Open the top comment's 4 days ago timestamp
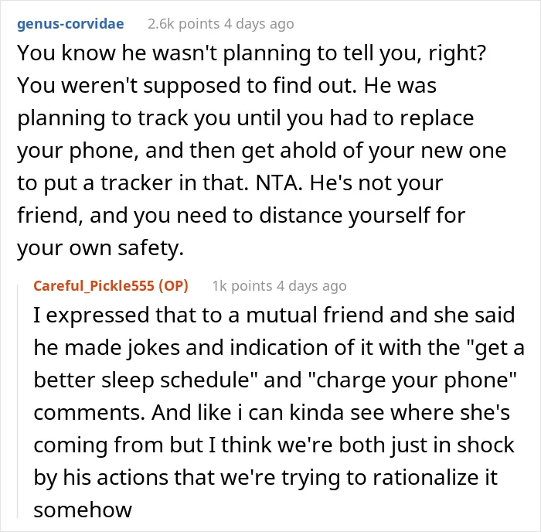 click(259, 24)
